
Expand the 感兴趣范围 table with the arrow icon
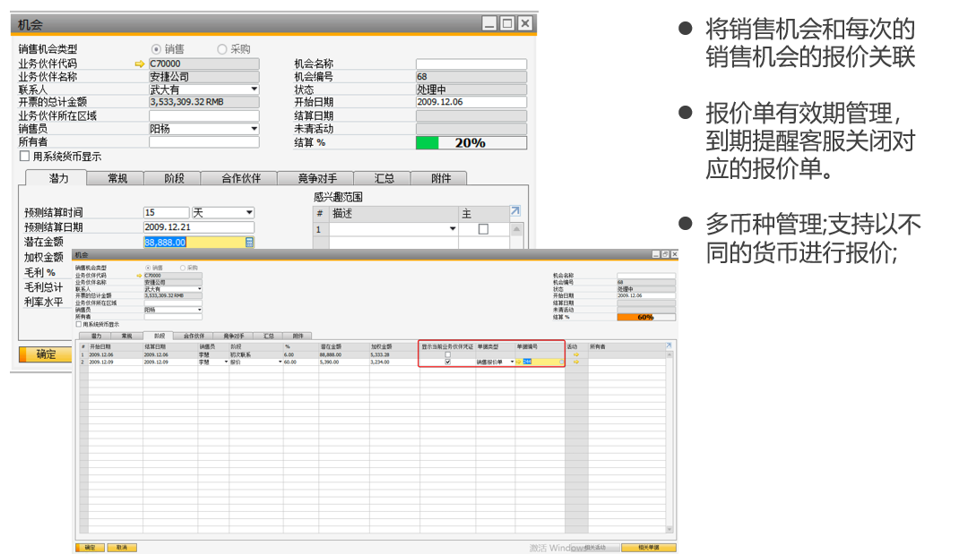tap(515, 210)
